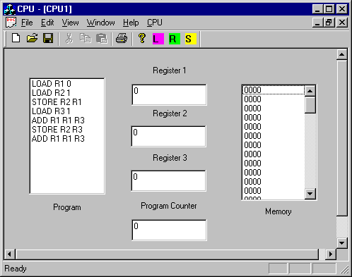
Task: Maximize the main CPU application window
Action: pos(329,9)
